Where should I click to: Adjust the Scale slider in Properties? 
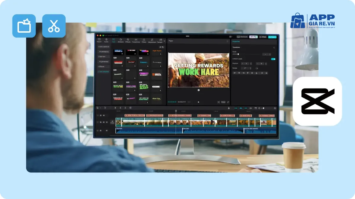point(238,54)
